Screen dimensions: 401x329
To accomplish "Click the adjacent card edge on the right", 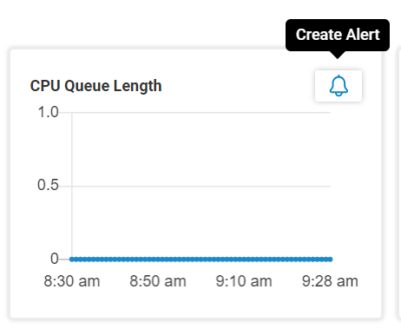I will (x=398, y=184).
